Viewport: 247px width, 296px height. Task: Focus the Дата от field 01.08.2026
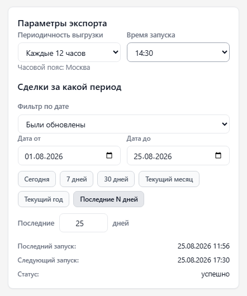(x=69, y=156)
